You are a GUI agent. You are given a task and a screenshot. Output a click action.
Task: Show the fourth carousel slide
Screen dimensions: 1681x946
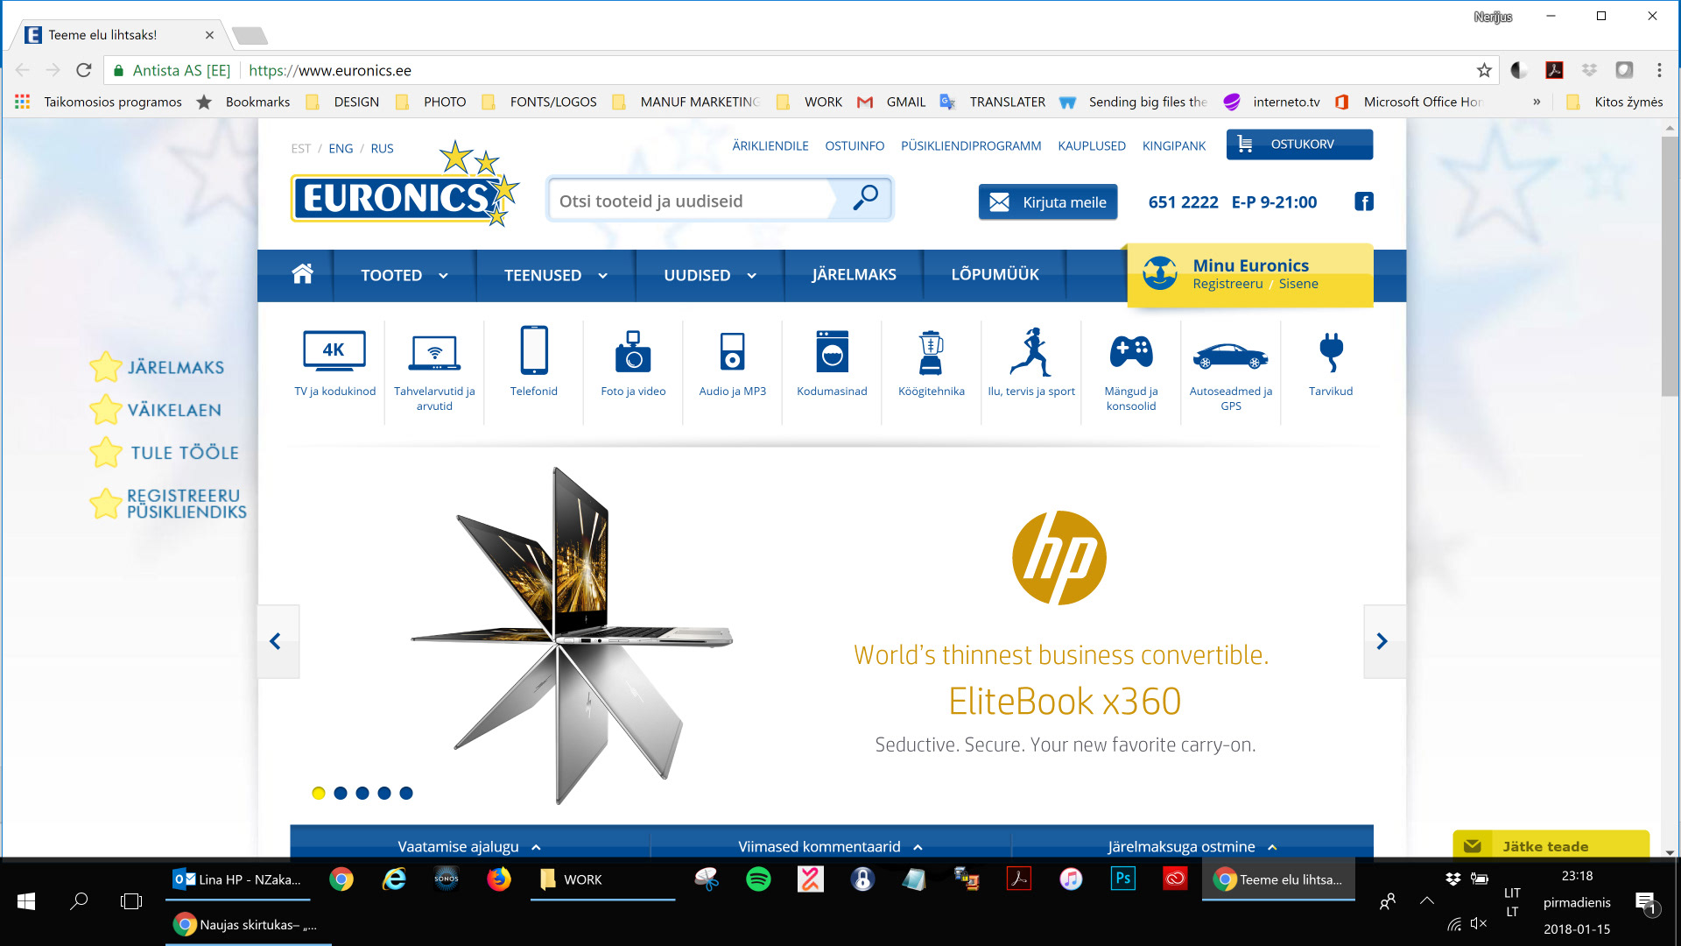coord(384,793)
